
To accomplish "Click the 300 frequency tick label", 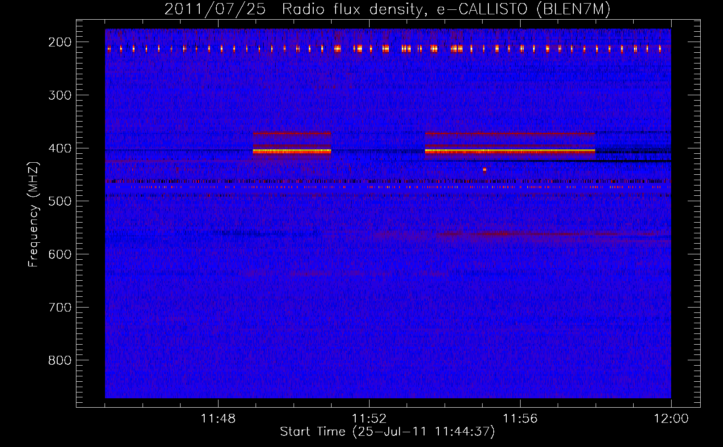I will coord(60,95).
